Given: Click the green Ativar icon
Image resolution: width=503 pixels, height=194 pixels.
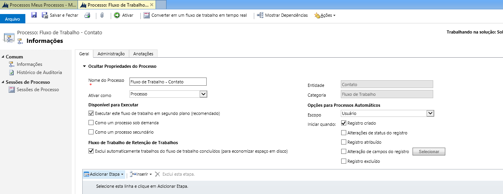Looking at the screenshot, I should [117, 16].
